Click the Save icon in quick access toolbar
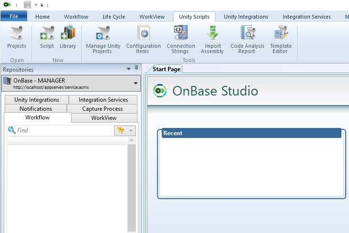The width and height of the screenshot is (349, 233). coord(27,5)
